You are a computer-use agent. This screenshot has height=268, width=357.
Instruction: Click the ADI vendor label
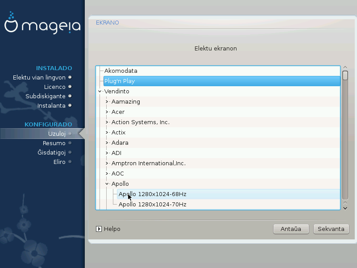[116, 153]
